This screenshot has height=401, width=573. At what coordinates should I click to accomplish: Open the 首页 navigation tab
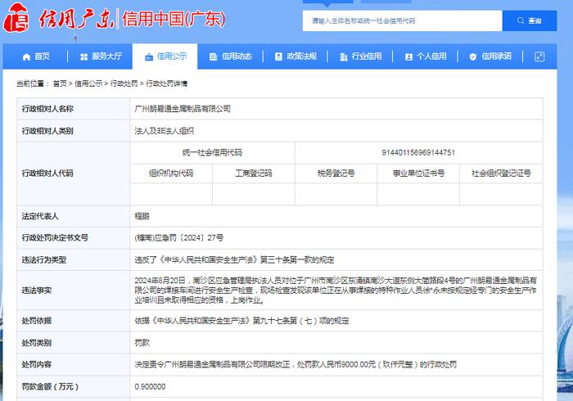pyautogui.click(x=35, y=56)
